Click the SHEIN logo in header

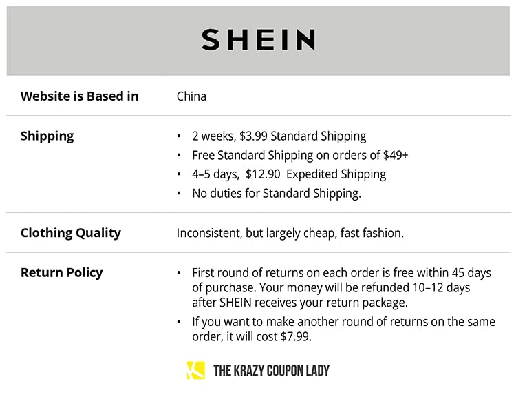258,40
